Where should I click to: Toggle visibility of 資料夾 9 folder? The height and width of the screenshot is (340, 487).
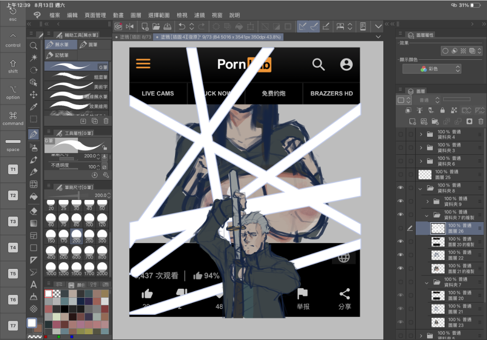click(400, 201)
